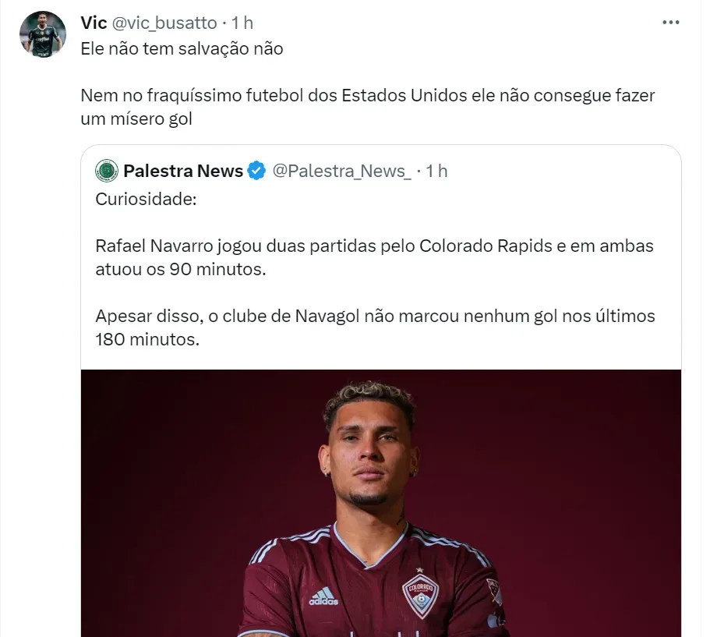Open Vic's profile avatar picture
Screen dimensions: 710x637
pos(43,35)
